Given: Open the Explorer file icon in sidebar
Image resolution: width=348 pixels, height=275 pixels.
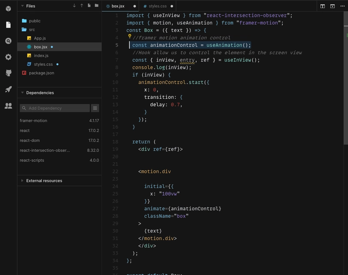Looking at the screenshot, I should 8,25.
